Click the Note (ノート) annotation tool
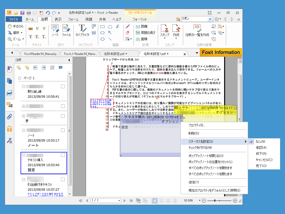 pyautogui.click(x=55, y=30)
